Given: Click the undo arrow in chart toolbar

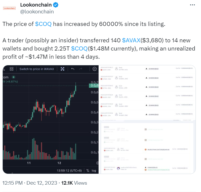Looking at the screenshot, I should click(x=73, y=69).
